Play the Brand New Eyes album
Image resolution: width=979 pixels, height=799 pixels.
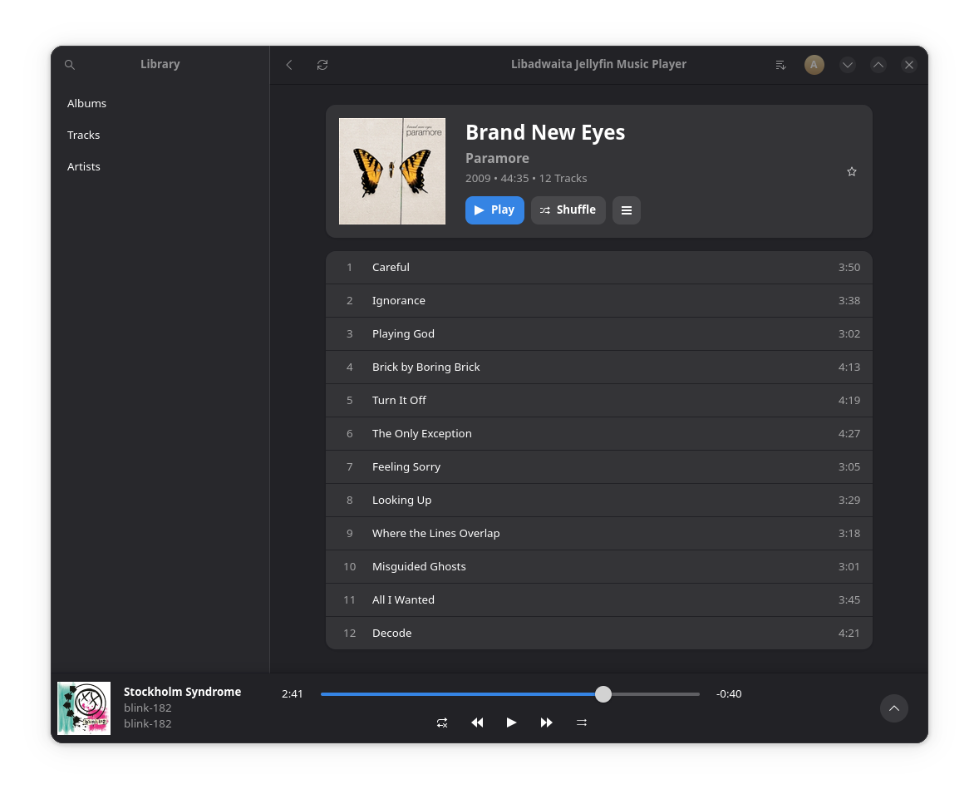[494, 210]
